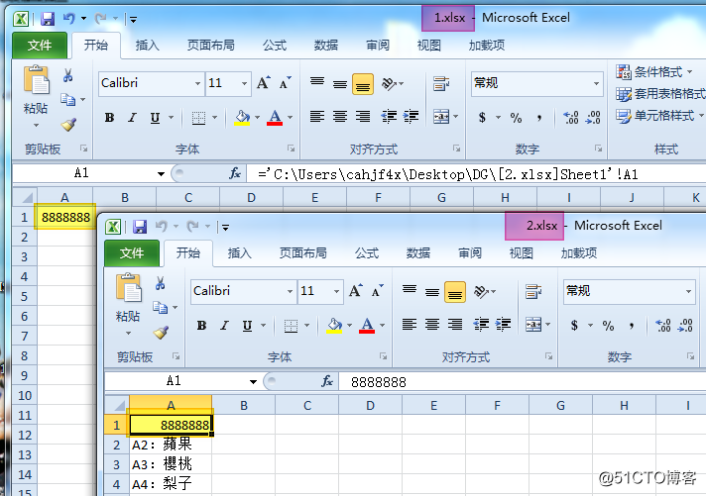Click currency $ format in 1.xlsx ribbon
Image resolution: width=706 pixels, height=496 pixels.
482,118
